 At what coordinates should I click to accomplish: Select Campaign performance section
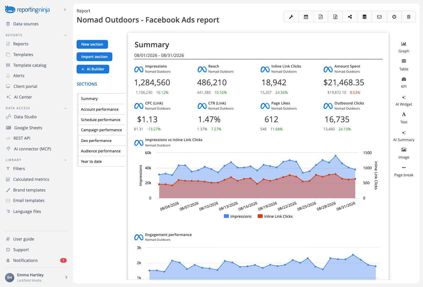[101, 130]
